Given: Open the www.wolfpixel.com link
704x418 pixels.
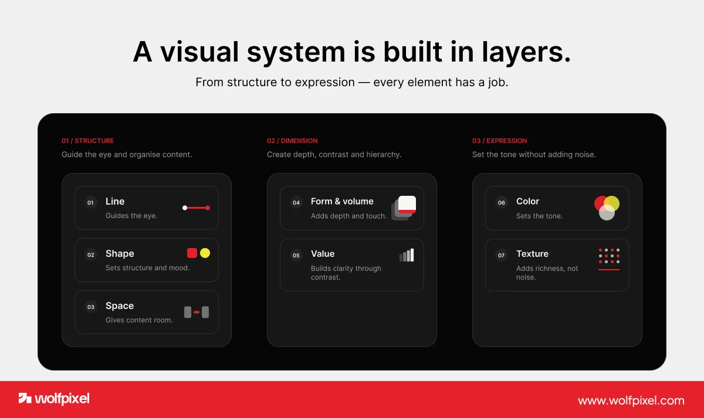Looking at the screenshot, I should (631, 400).
